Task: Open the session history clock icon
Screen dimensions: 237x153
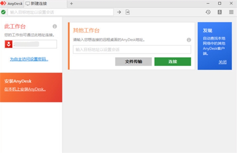Action: [208, 12]
